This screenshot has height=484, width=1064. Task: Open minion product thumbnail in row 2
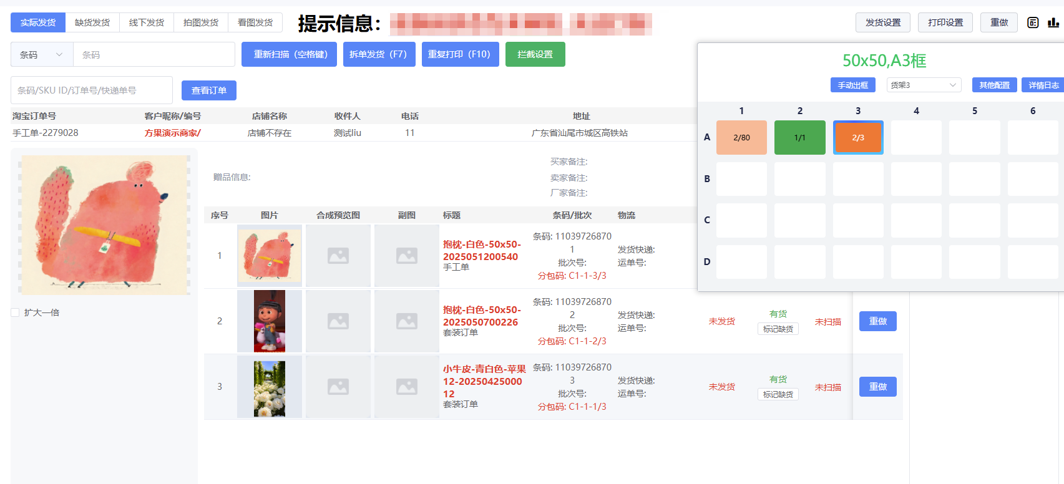[x=270, y=321]
